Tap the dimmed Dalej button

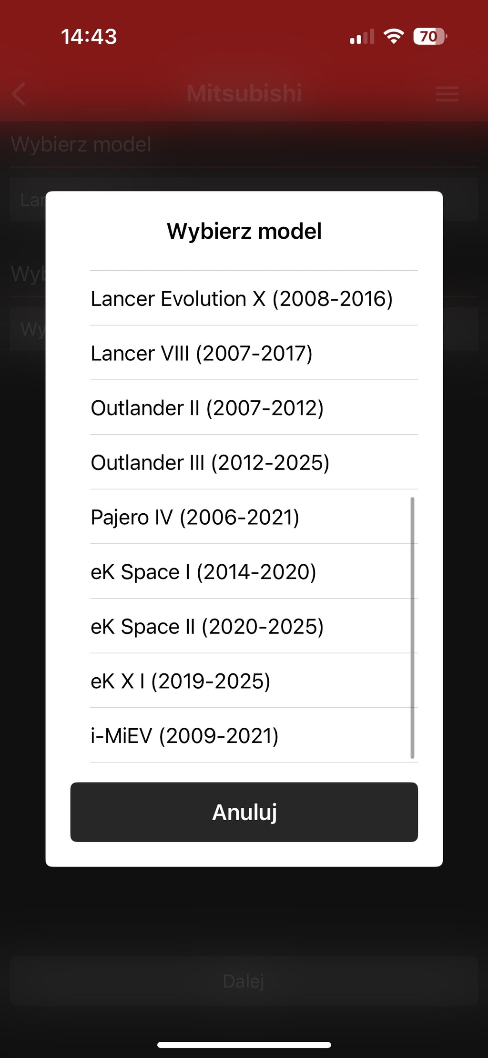point(244,981)
